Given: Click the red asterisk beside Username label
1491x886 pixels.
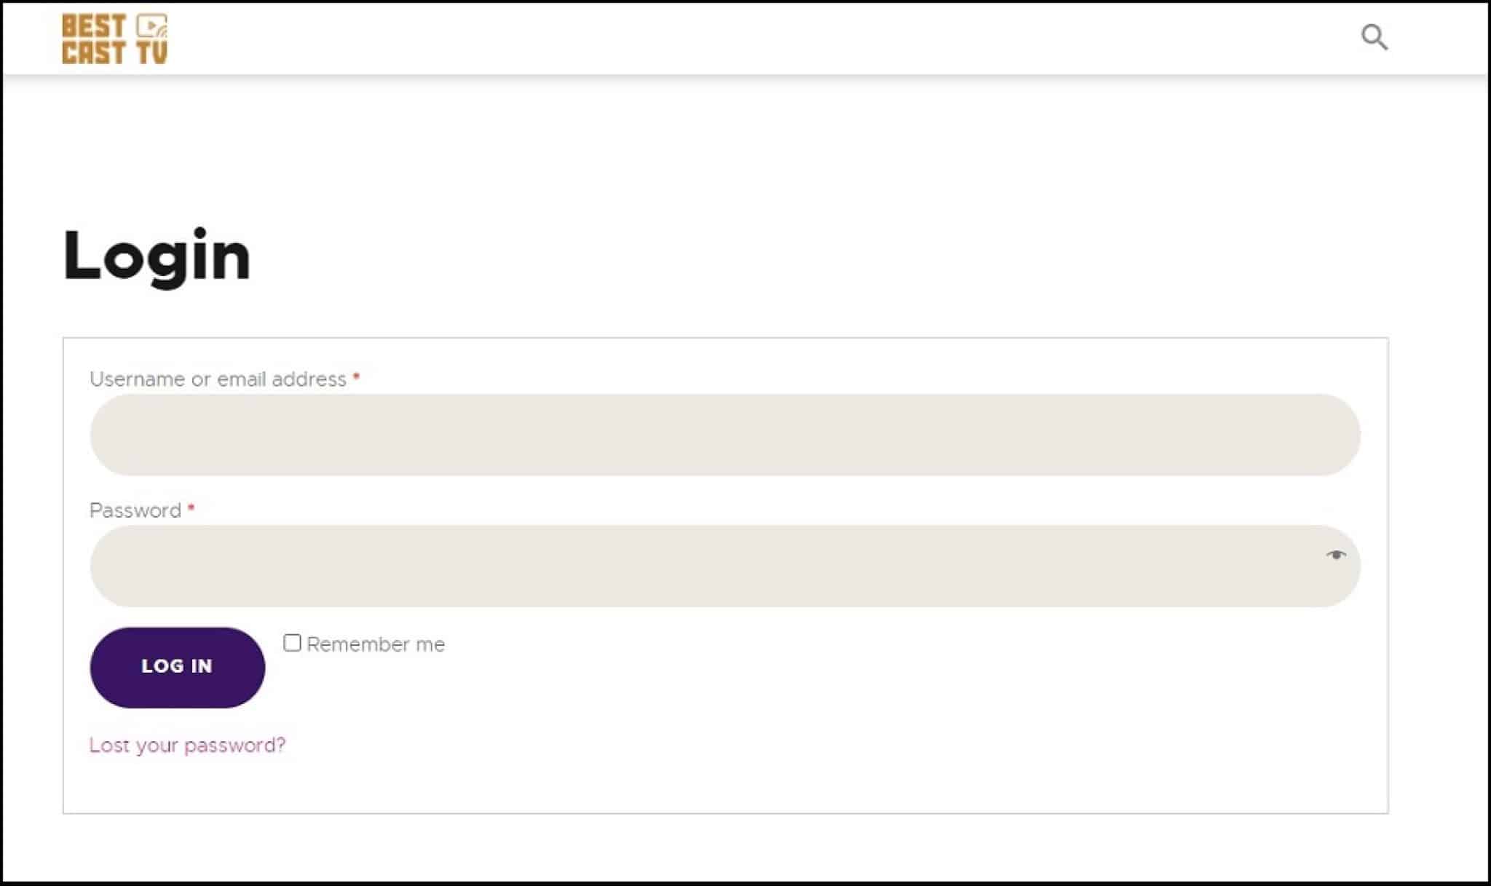Looking at the screenshot, I should point(356,376).
